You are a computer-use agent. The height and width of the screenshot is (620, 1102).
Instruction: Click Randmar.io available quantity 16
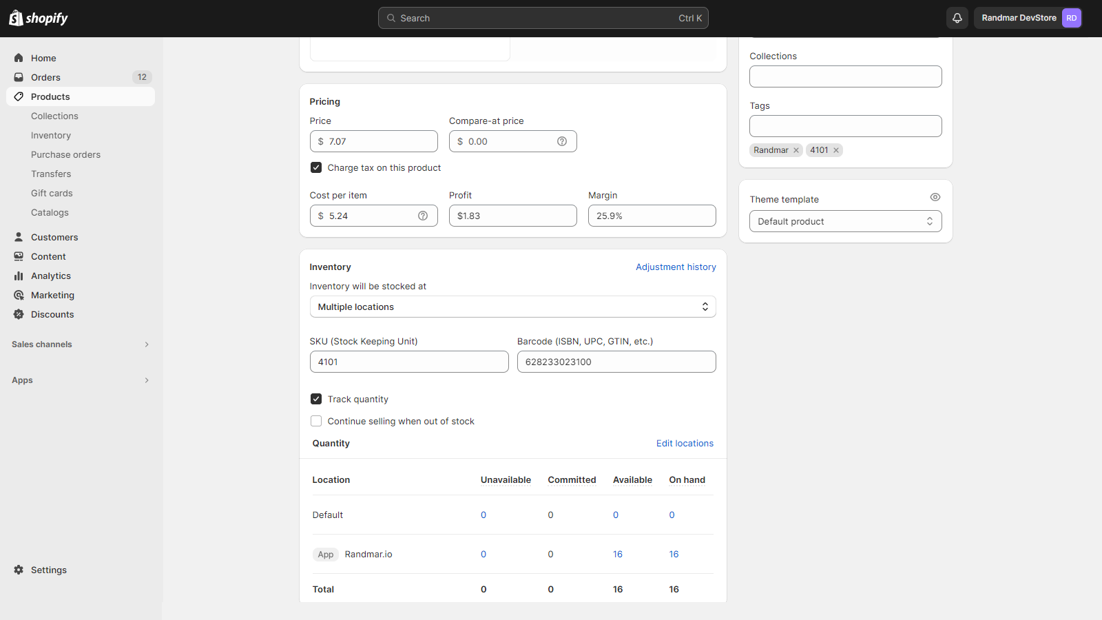[x=618, y=554]
